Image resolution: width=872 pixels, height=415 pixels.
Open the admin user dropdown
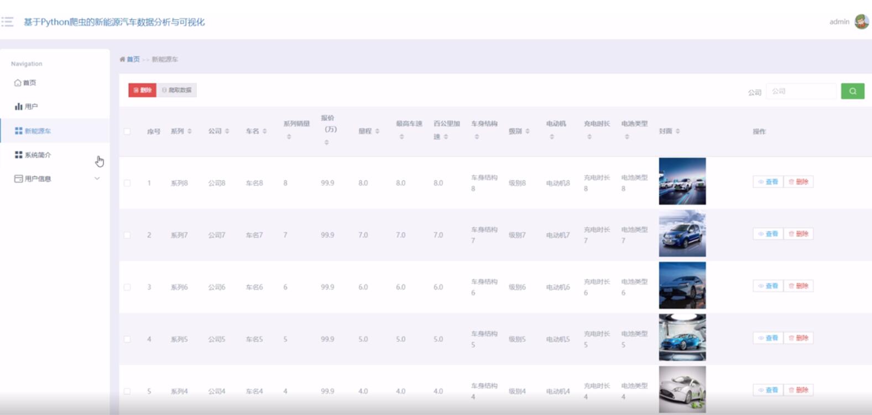click(839, 22)
